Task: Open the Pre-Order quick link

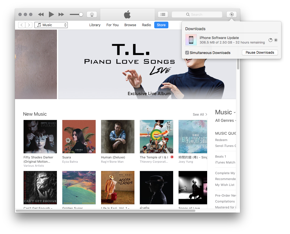Action: pos(226,196)
